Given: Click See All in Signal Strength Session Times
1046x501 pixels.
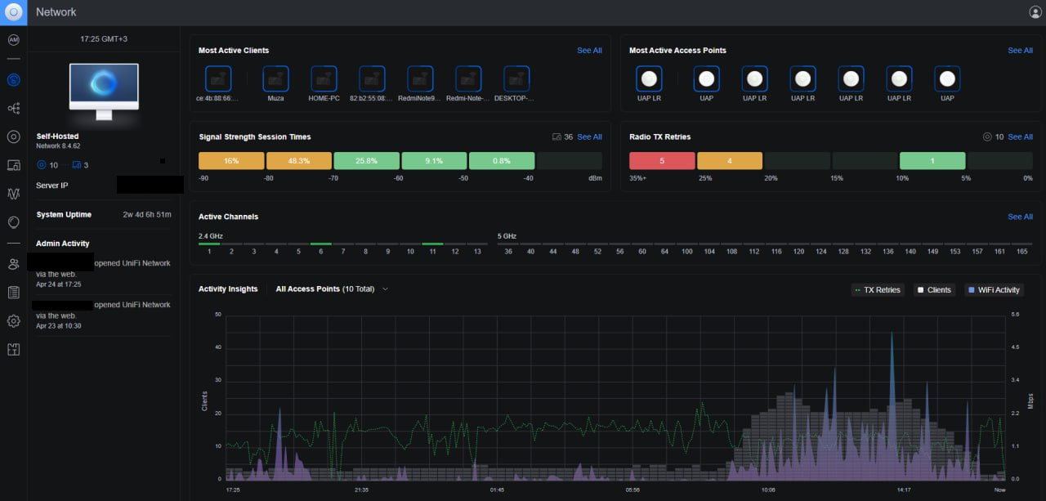Looking at the screenshot, I should click(589, 137).
